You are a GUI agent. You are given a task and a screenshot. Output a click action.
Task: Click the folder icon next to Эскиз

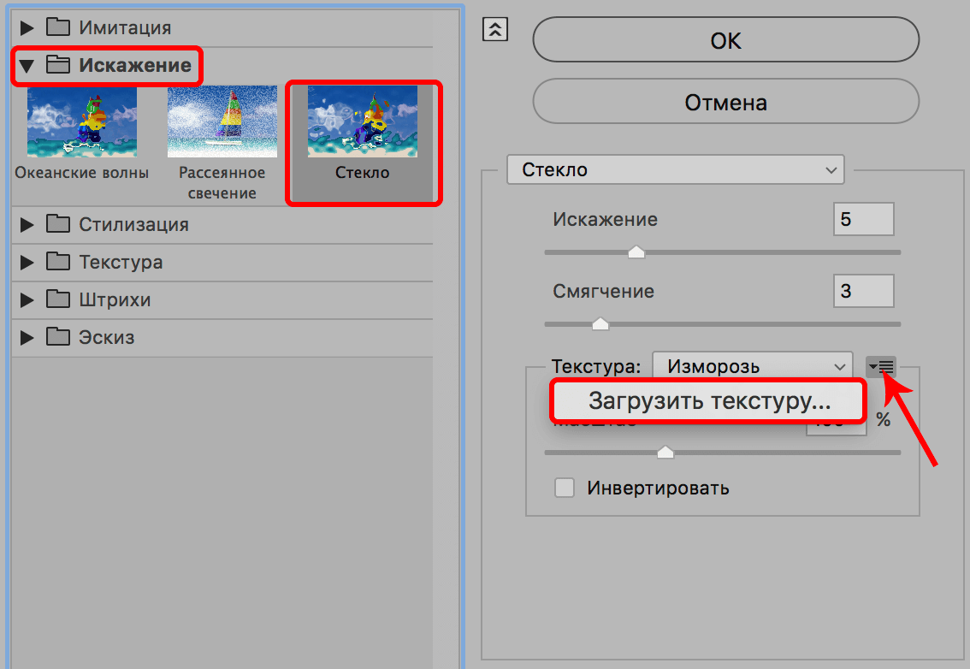coord(57,337)
